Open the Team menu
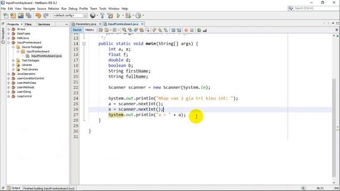 [93, 8]
